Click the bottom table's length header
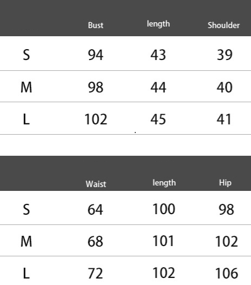 164,183
